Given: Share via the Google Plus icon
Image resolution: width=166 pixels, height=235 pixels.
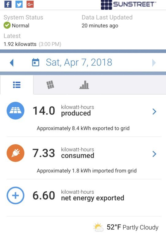Looking at the screenshot, I should pyautogui.click(x=30, y=4).
